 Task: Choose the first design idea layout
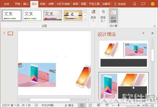point(124,54)
